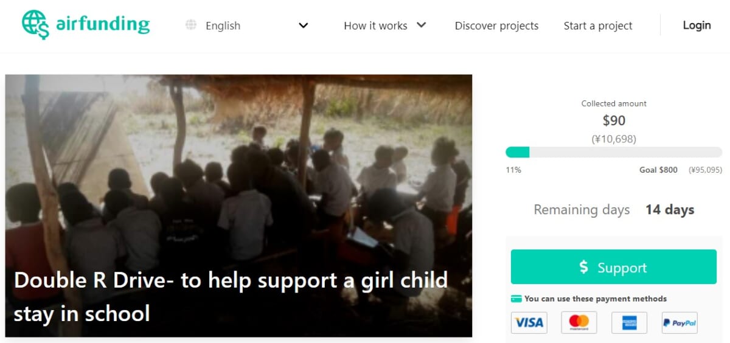This screenshot has width=730, height=343.
Task: Click the American Express card icon
Action: (x=629, y=322)
